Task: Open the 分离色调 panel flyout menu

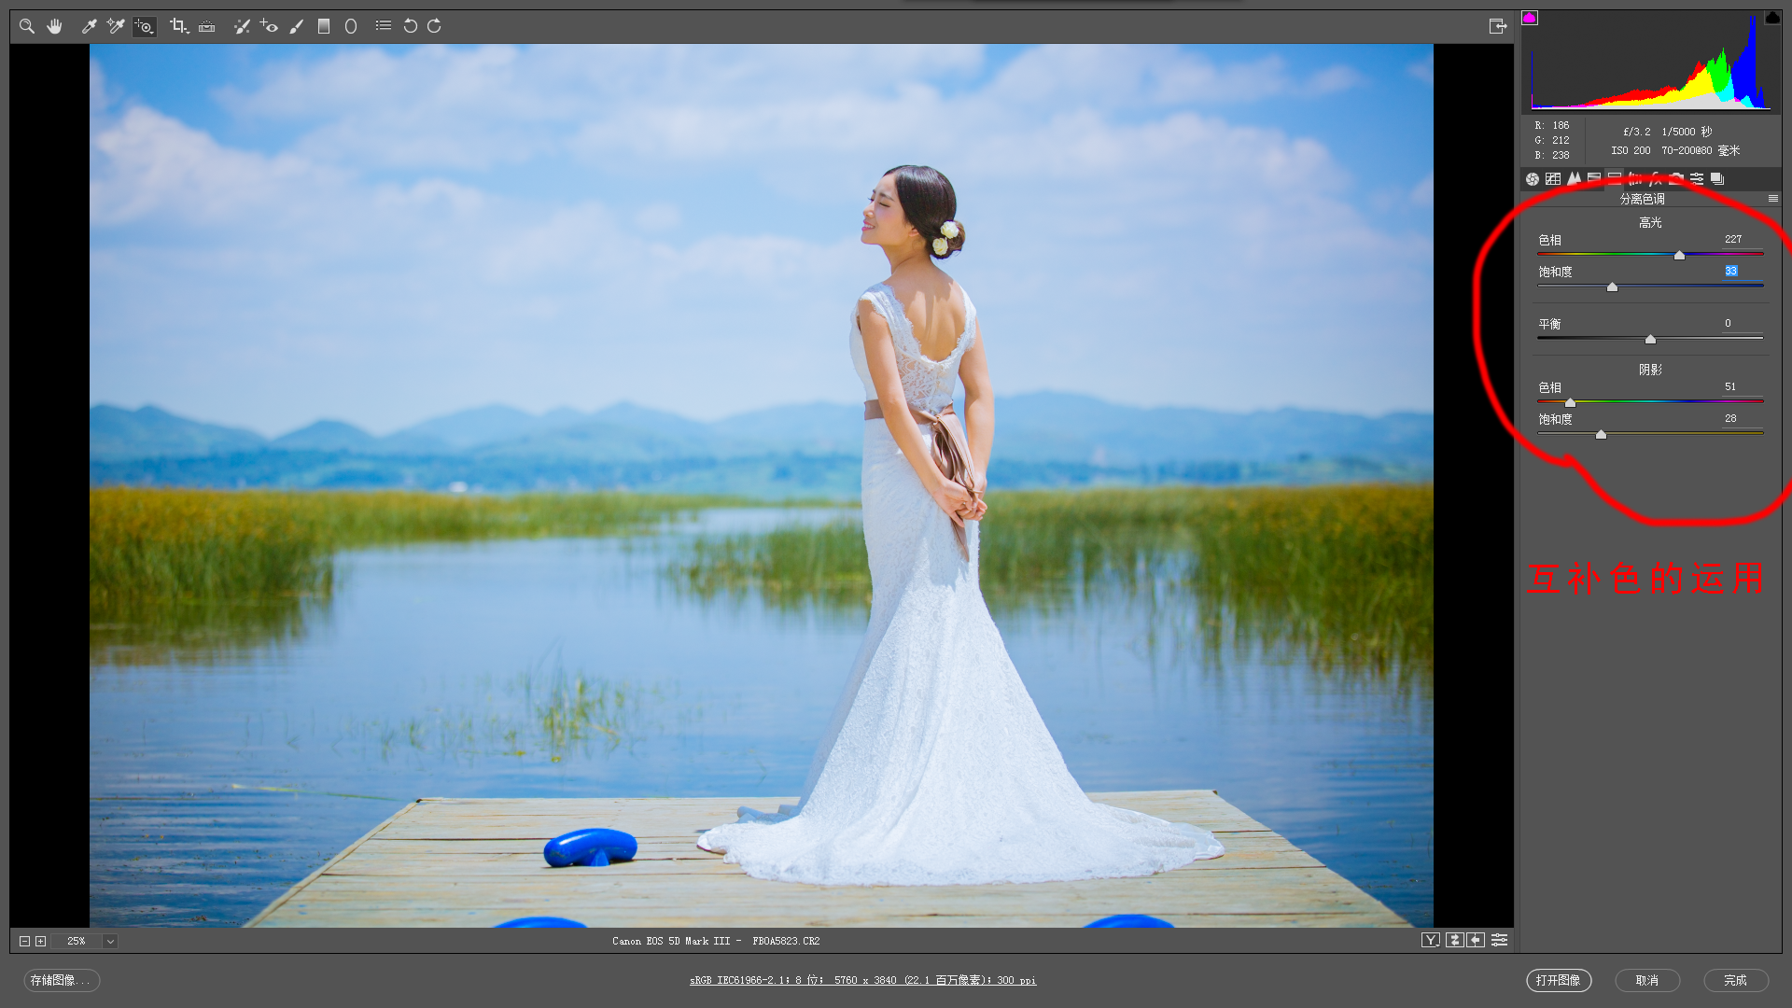Action: click(1772, 199)
